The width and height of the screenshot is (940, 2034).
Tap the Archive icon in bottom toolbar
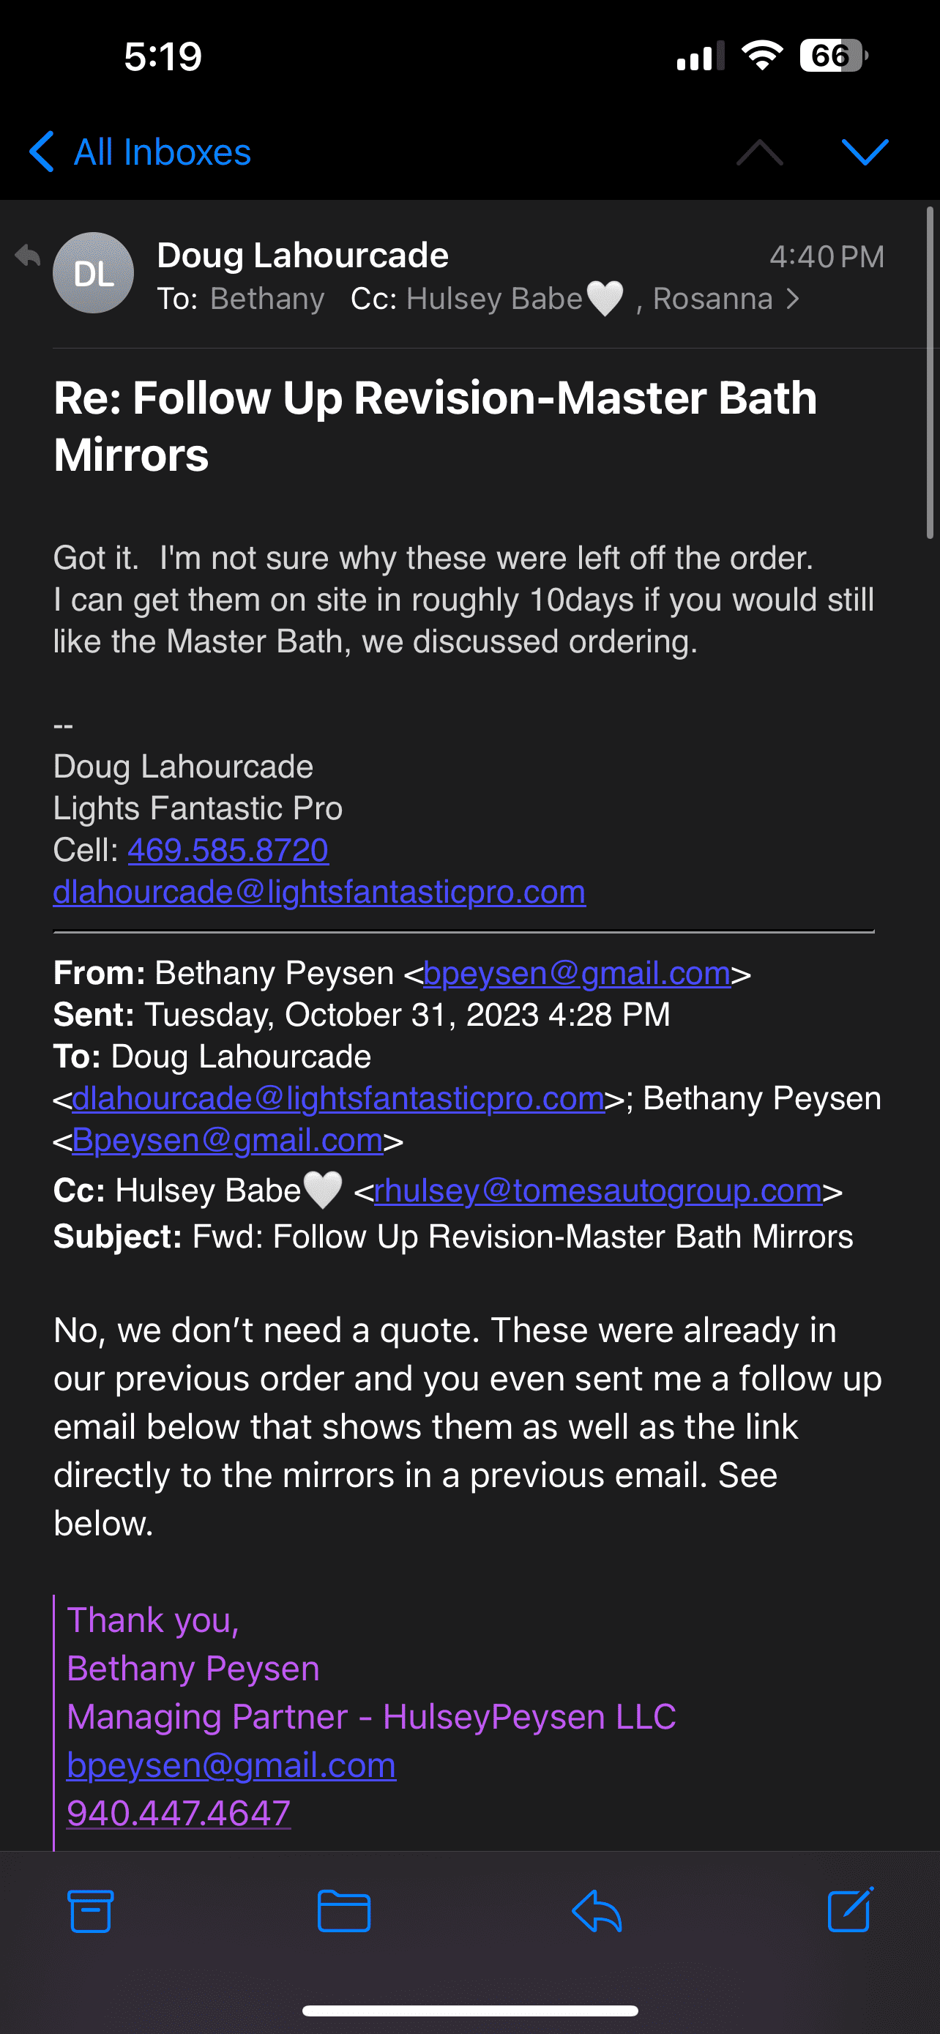[x=90, y=1912]
